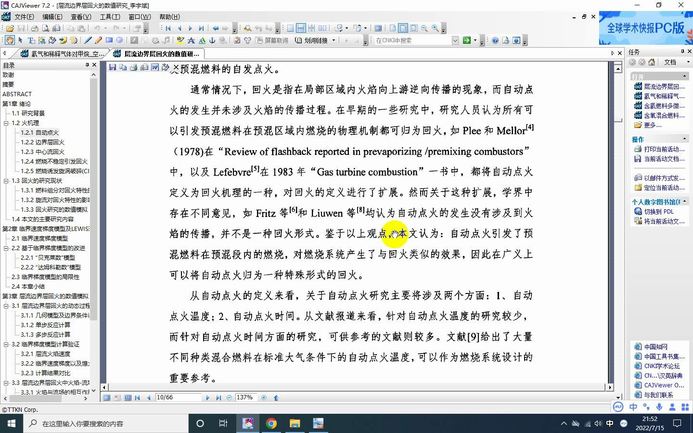Toggle actual size page view
Screen dimensions: 693x433
pyautogui.click(x=393, y=28)
